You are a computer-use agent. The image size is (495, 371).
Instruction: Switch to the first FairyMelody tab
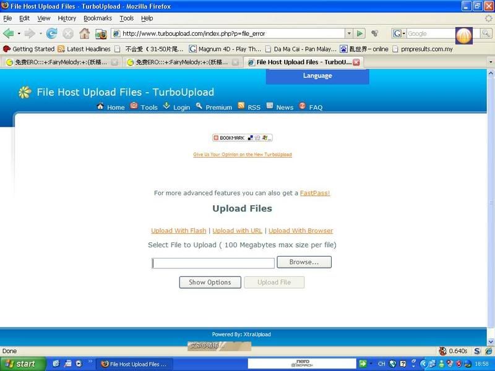click(x=61, y=62)
